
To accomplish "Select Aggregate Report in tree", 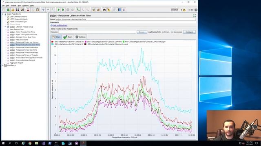I will pos(16,63).
